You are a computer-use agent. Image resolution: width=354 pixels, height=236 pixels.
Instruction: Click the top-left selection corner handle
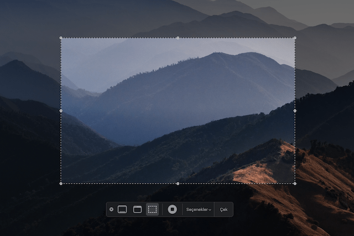pos(61,38)
